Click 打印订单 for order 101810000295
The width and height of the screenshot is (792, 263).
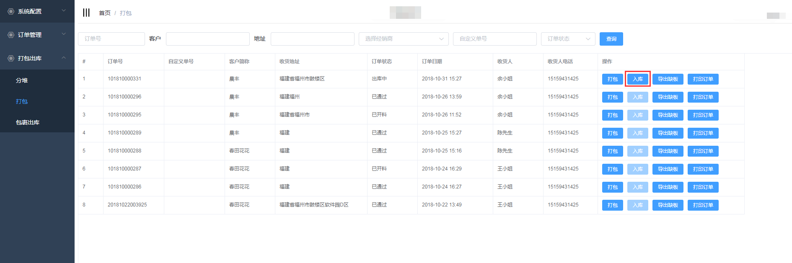pos(703,115)
